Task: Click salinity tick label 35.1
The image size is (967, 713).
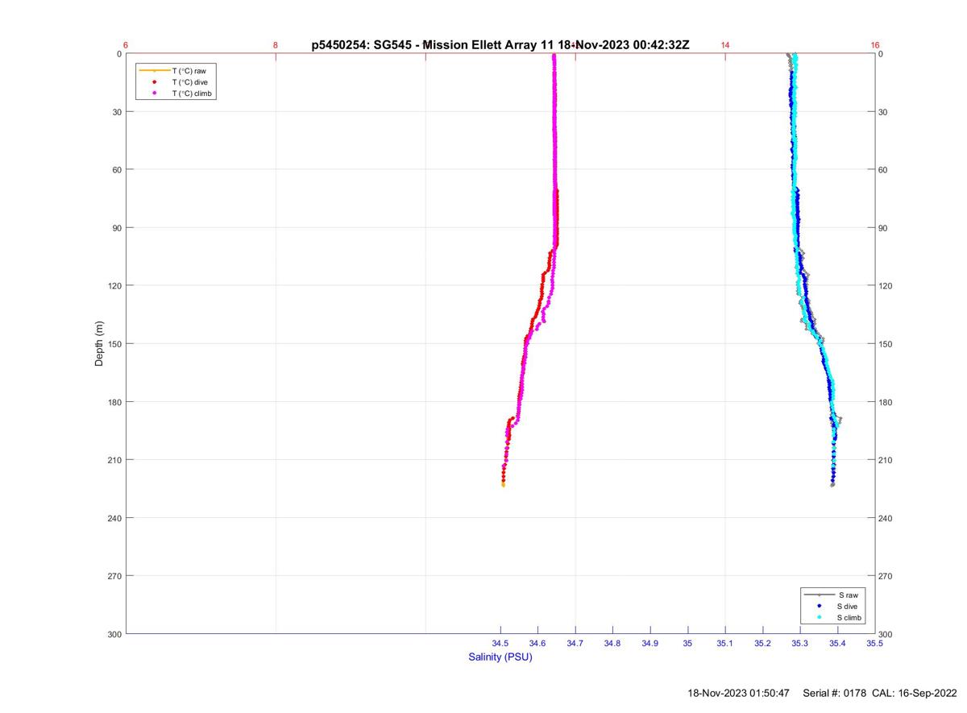Action: pyautogui.click(x=725, y=644)
